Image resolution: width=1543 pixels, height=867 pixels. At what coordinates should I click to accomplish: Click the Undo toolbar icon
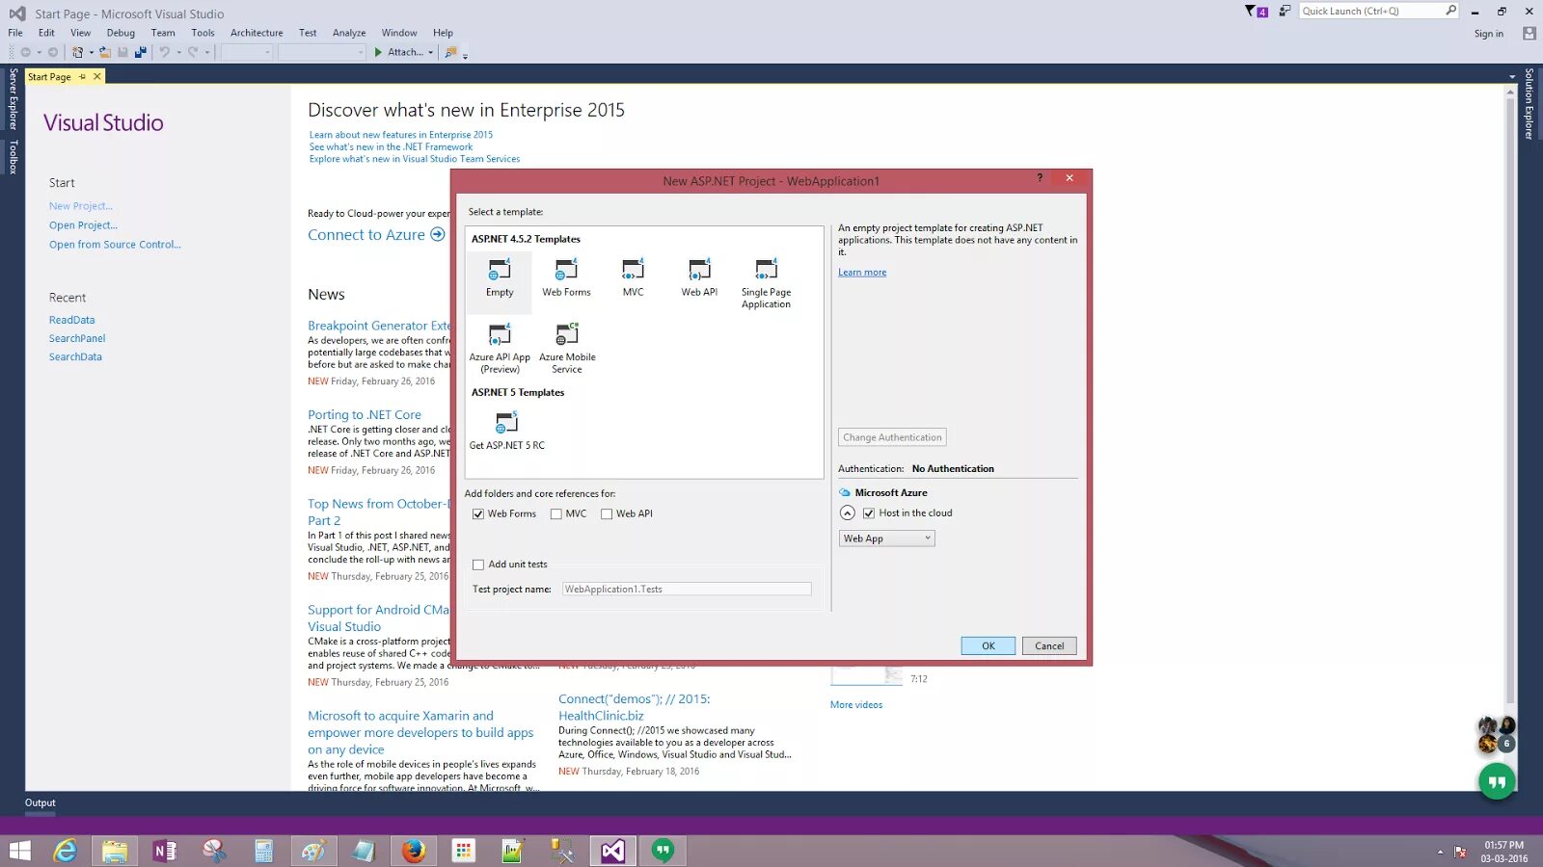click(165, 52)
